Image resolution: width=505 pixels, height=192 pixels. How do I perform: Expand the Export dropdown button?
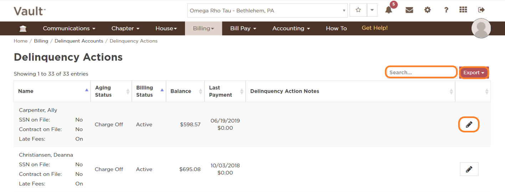pos(474,73)
